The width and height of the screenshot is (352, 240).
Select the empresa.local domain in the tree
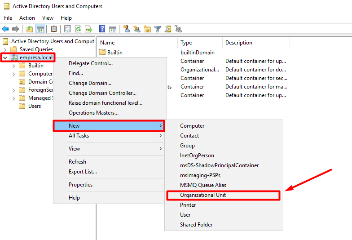[36, 58]
